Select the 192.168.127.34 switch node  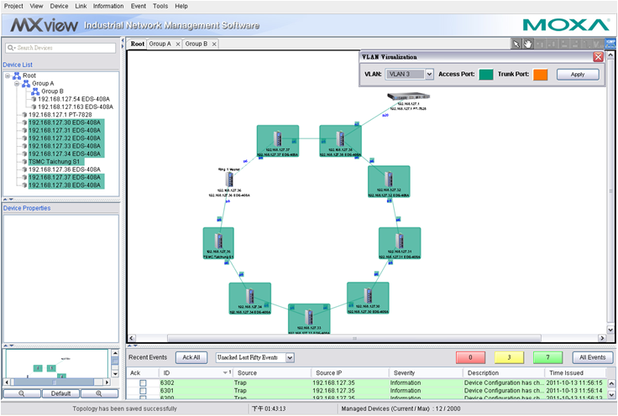(x=250, y=299)
